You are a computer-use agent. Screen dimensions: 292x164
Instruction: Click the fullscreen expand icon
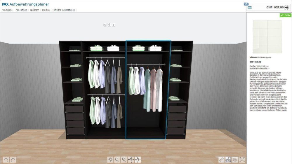point(242,160)
